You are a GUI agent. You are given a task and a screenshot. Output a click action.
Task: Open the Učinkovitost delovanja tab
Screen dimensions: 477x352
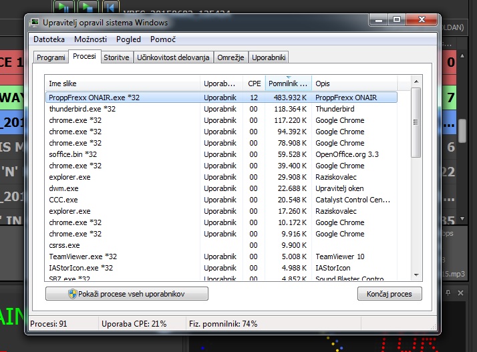point(174,58)
